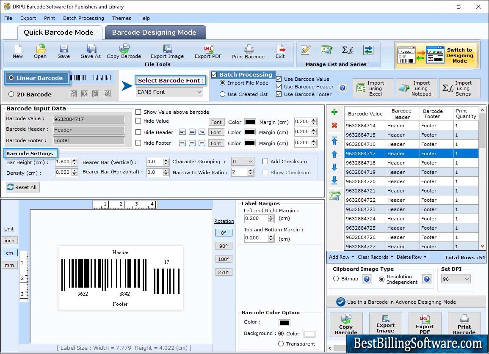Click the sigma series function icon
Image resolution: width=489 pixels, height=354 pixels.
pyautogui.click(x=347, y=50)
